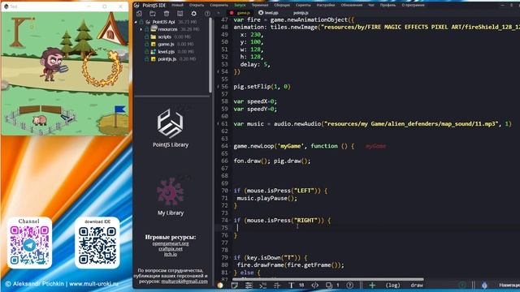Open the Открыть menu
The image size is (520, 292).
197,6
